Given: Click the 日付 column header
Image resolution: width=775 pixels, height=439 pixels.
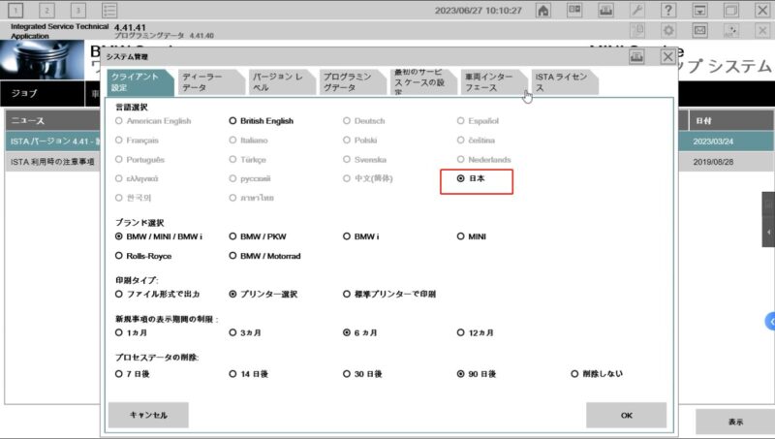Looking at the screenshot, I should point(731,120).
